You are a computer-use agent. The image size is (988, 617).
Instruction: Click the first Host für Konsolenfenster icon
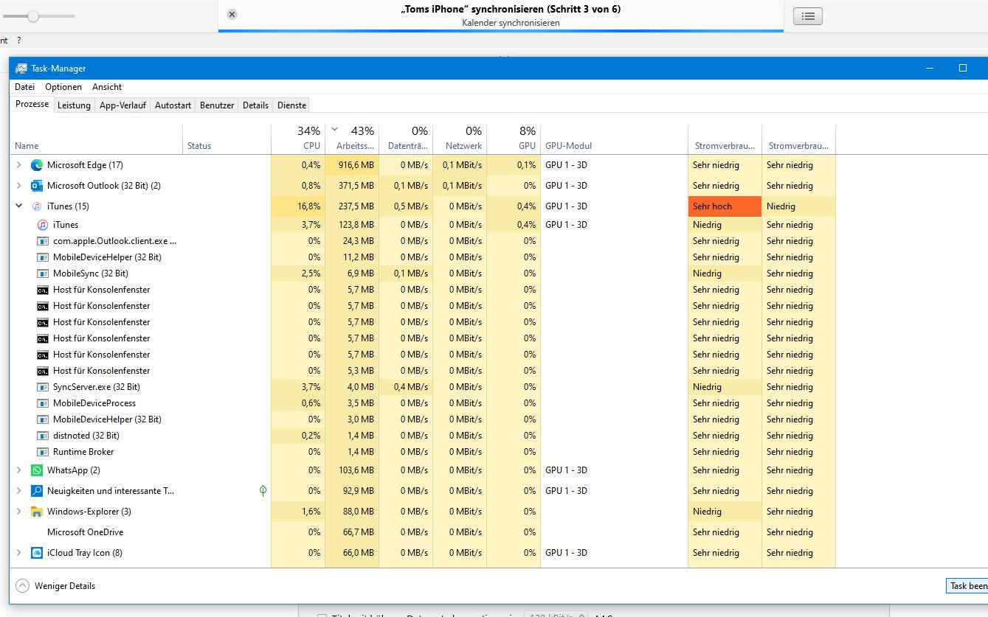pyautogui.click(x=43, y=290)
